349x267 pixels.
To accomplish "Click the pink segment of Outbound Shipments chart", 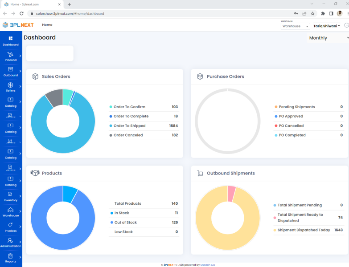I will 231,194.
